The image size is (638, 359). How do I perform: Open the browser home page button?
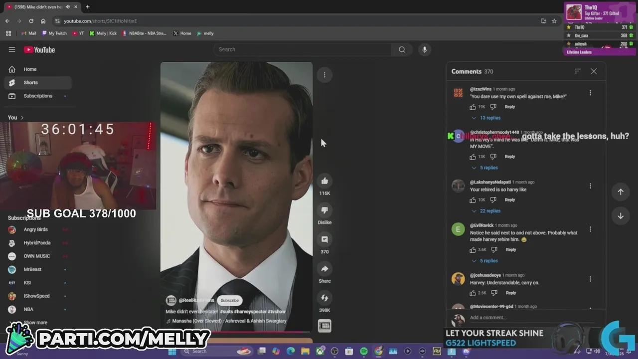click(x=43, y=21)
